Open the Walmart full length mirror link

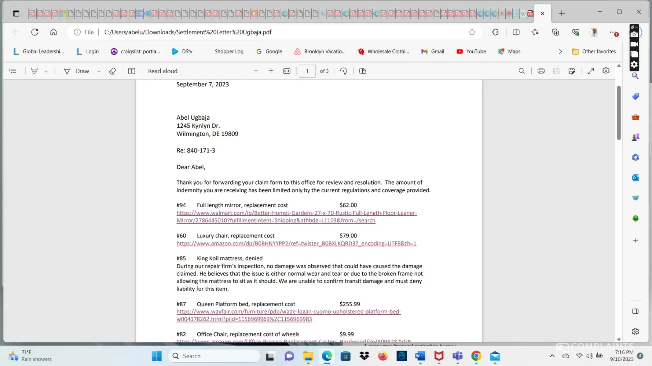point(296,213)
